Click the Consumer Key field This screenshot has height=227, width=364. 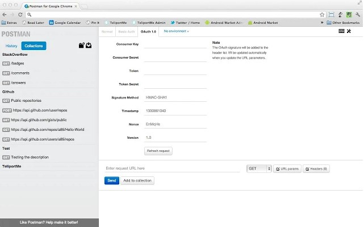pyautogui.click(x=175, y=44)
